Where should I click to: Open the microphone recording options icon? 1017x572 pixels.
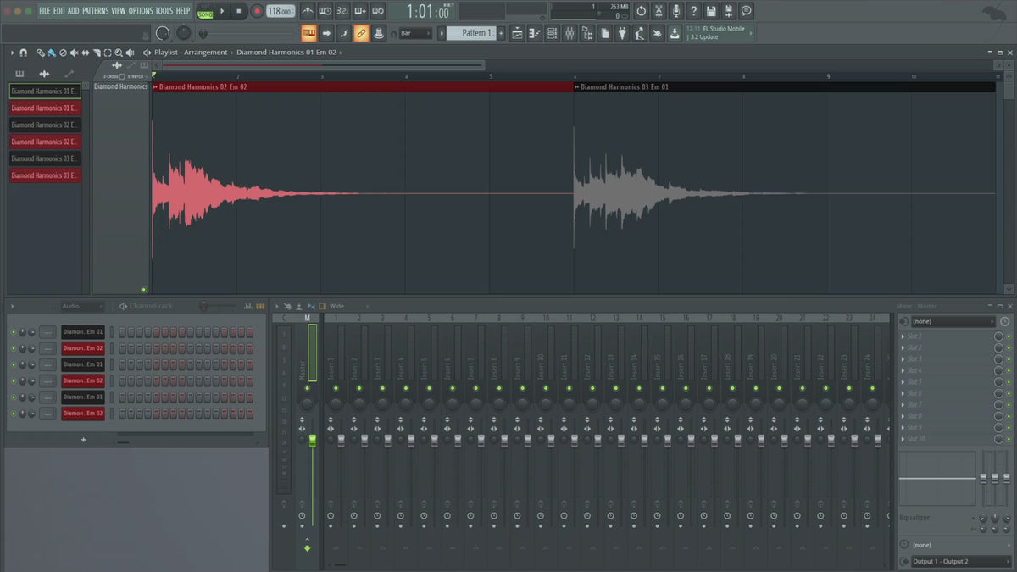(x=675, y=11)
